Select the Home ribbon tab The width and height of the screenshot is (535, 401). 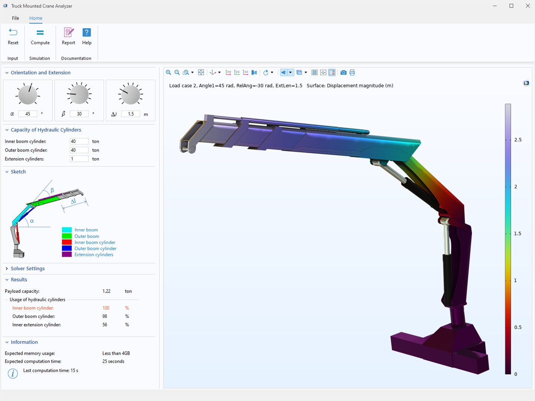36,18
